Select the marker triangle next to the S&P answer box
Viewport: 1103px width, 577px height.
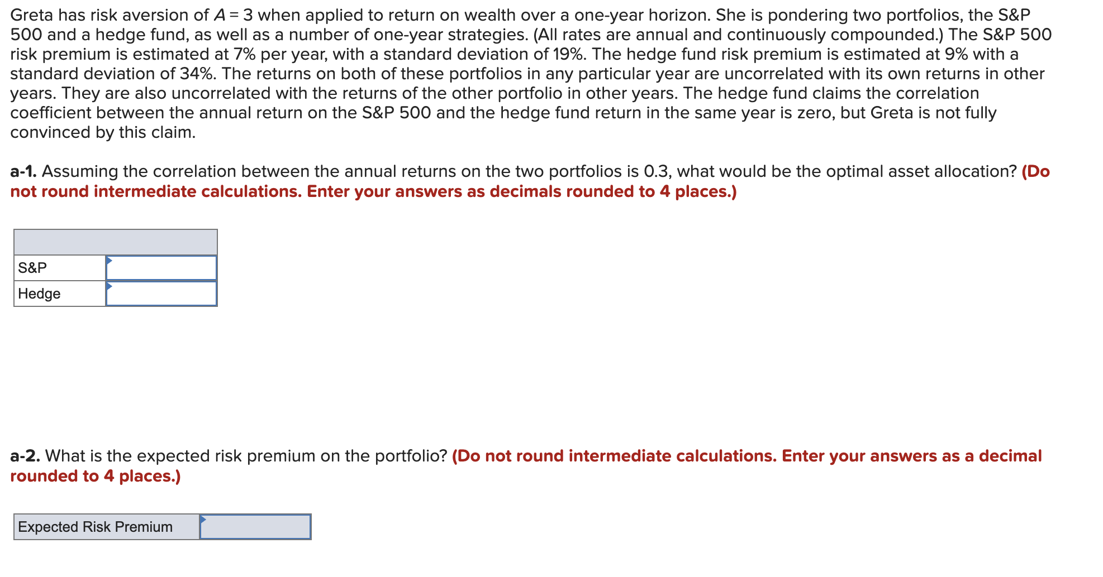(110, 261)
